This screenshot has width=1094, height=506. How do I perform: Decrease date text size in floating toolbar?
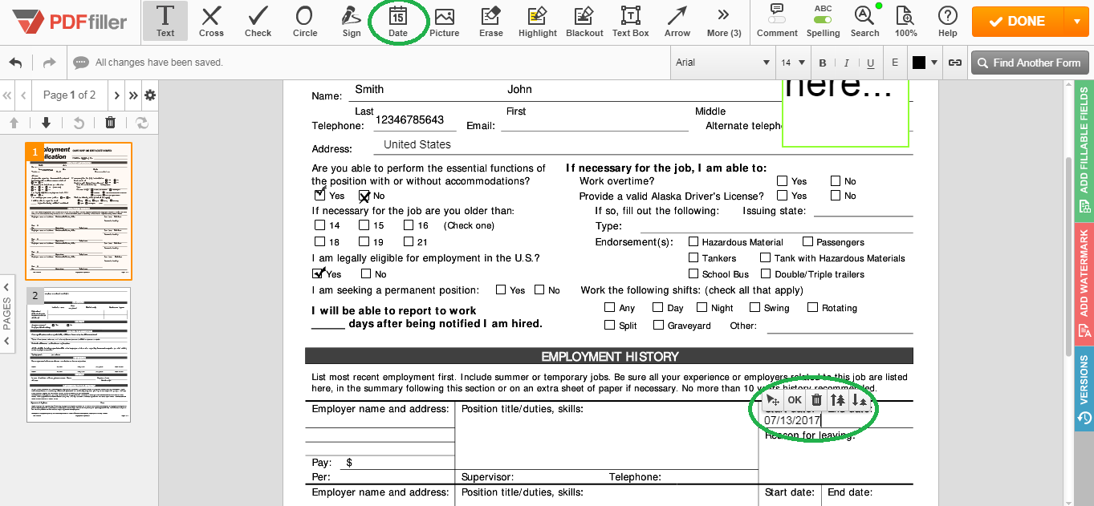(x=860, y=399)
